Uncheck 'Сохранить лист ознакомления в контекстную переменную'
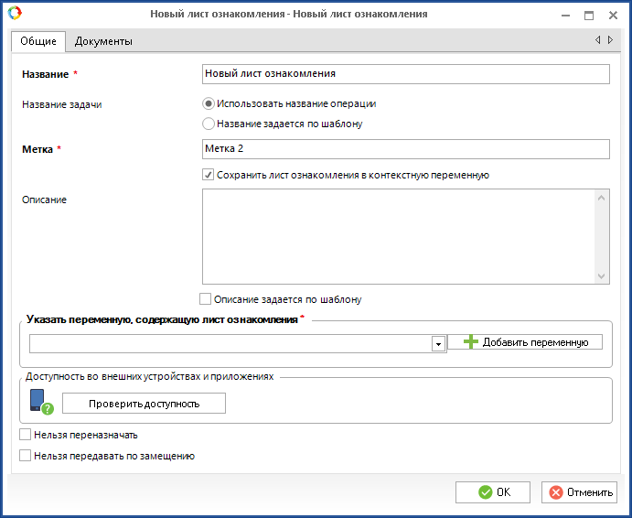 pyautogui.click(x=209, y=175)
